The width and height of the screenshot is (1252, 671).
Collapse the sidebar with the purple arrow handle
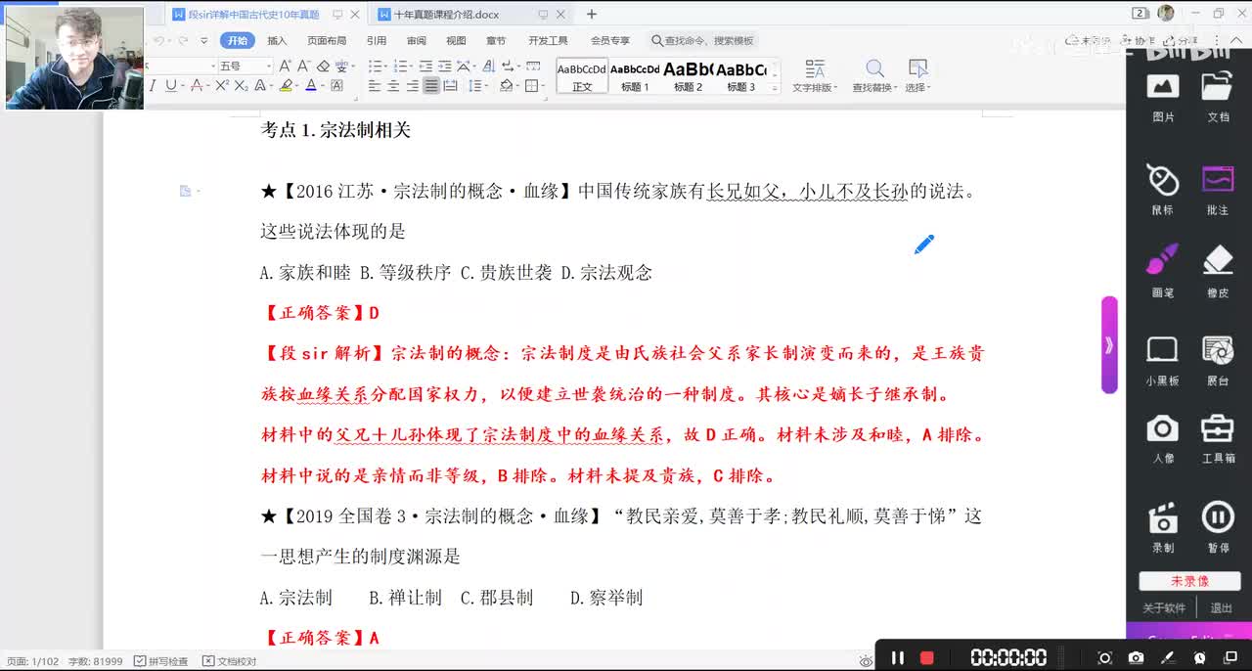[1109, 344]
